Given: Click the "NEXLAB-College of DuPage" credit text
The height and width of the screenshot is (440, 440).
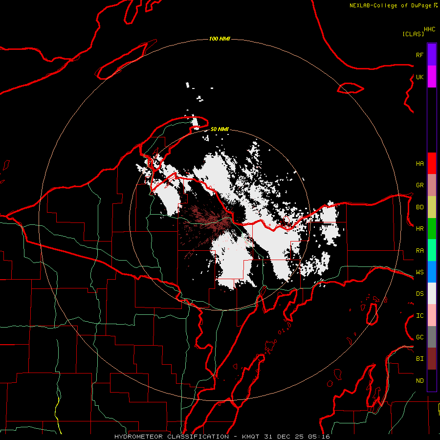Looking at the screenshot, I should 390,5.
